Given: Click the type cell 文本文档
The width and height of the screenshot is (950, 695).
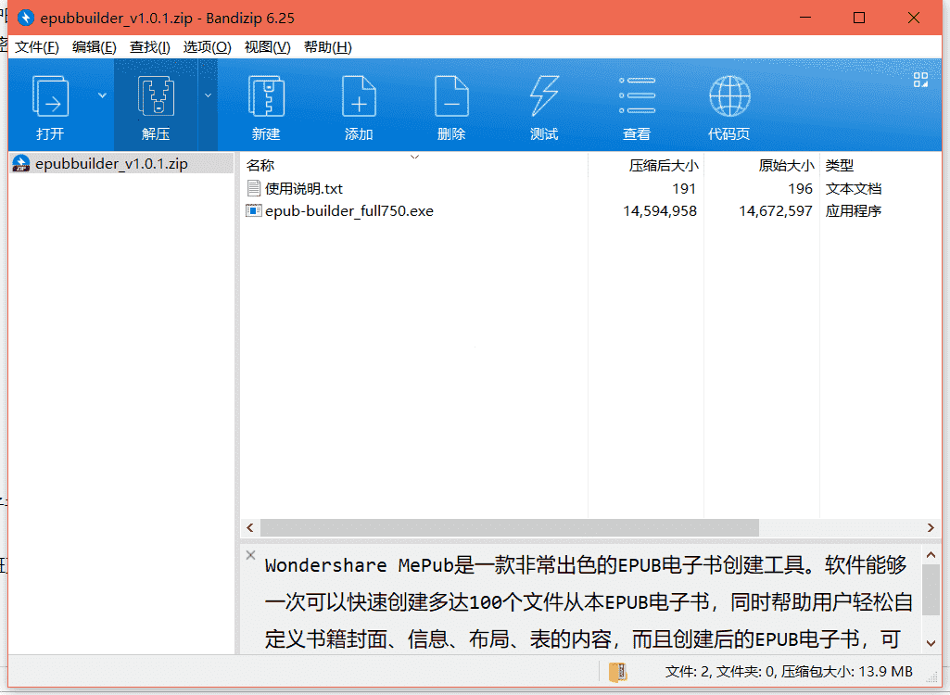Looking at the screenshot, I should click(853, 188).
